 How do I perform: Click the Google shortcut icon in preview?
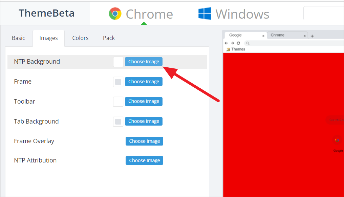point(338,140)
